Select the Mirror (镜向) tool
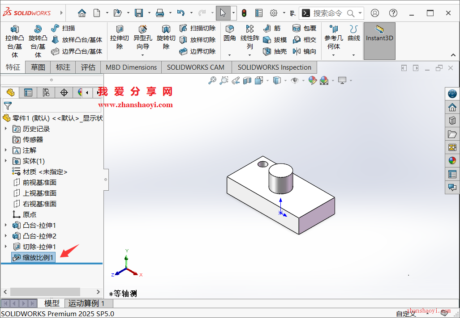 [x=304, y=51]
